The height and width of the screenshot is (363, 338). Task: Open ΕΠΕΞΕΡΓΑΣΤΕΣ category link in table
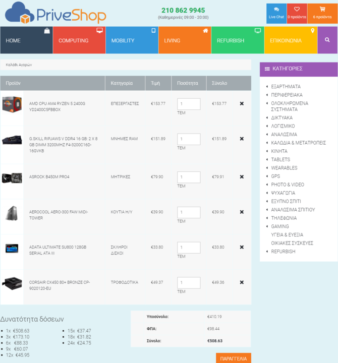125,103
